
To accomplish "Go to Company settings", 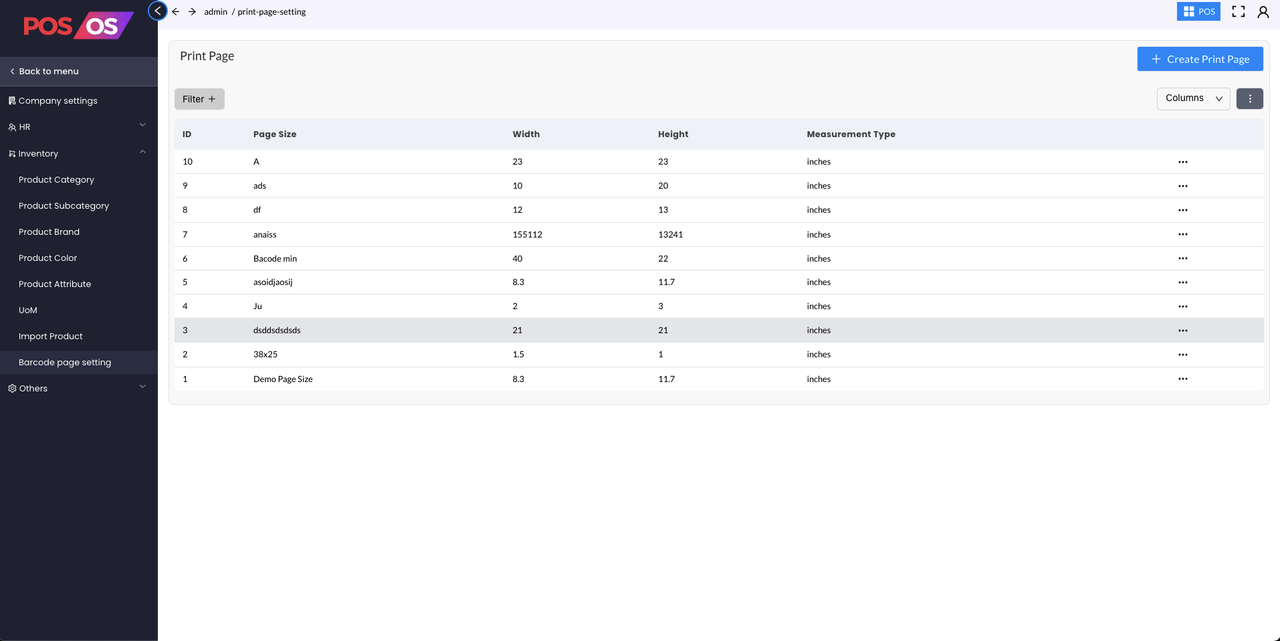I will [x=58, y=100].
